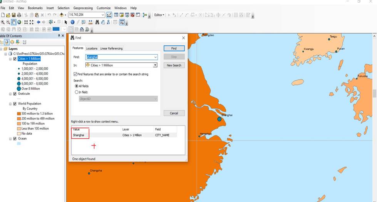Select the Shanghai result row
The image size is (377, 202).
(x=124, y=135)
